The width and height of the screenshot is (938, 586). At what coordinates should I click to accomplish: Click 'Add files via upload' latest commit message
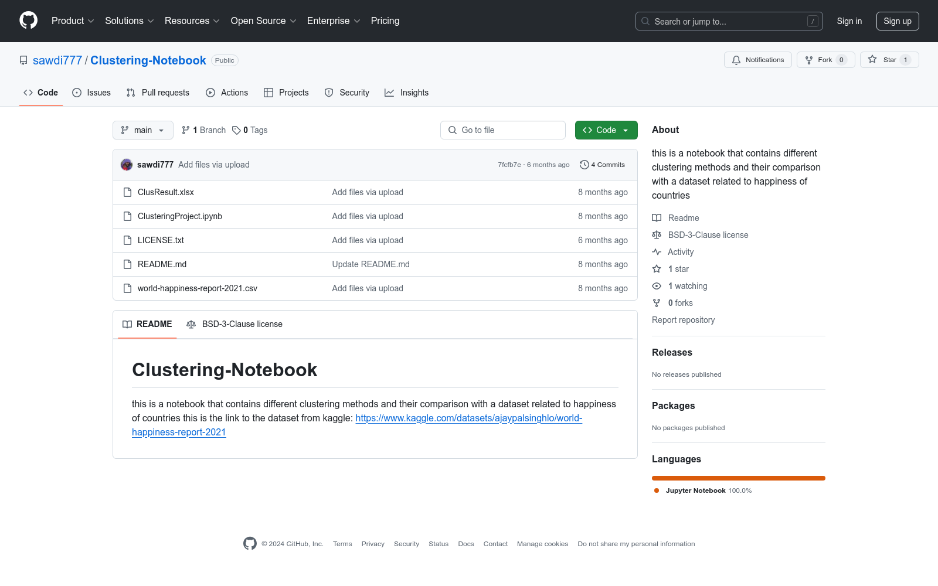coord(214,165)
